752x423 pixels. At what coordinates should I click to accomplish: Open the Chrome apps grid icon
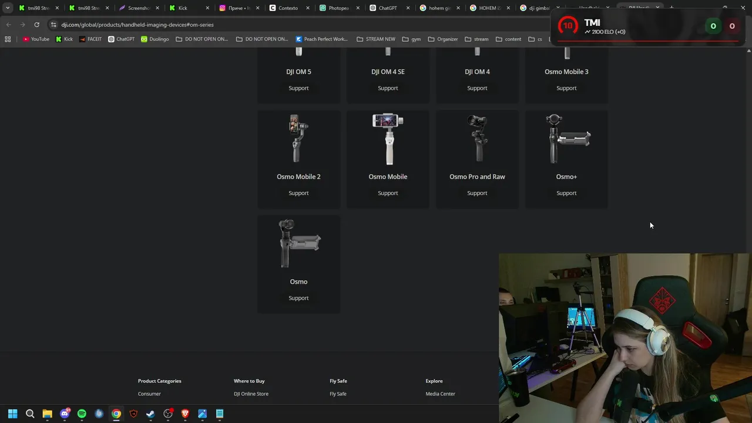pyautogui.click(x=8, y=39)
